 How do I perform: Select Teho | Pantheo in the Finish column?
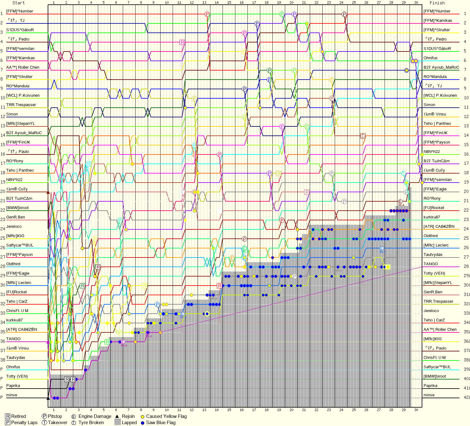point(437,124)
